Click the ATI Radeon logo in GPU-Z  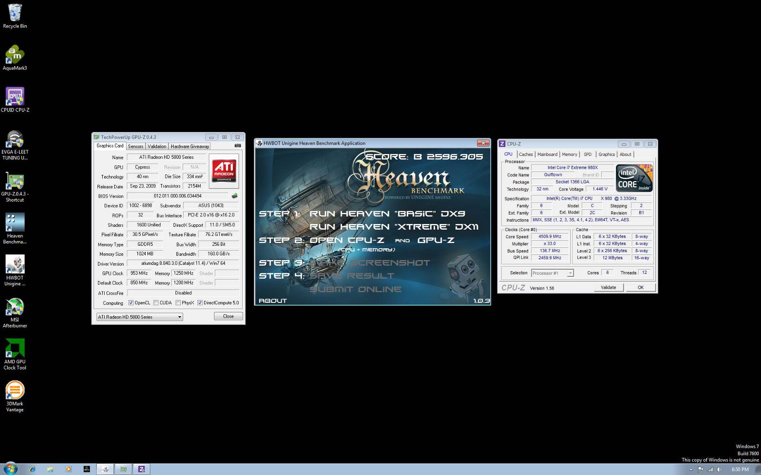(224, 171)
